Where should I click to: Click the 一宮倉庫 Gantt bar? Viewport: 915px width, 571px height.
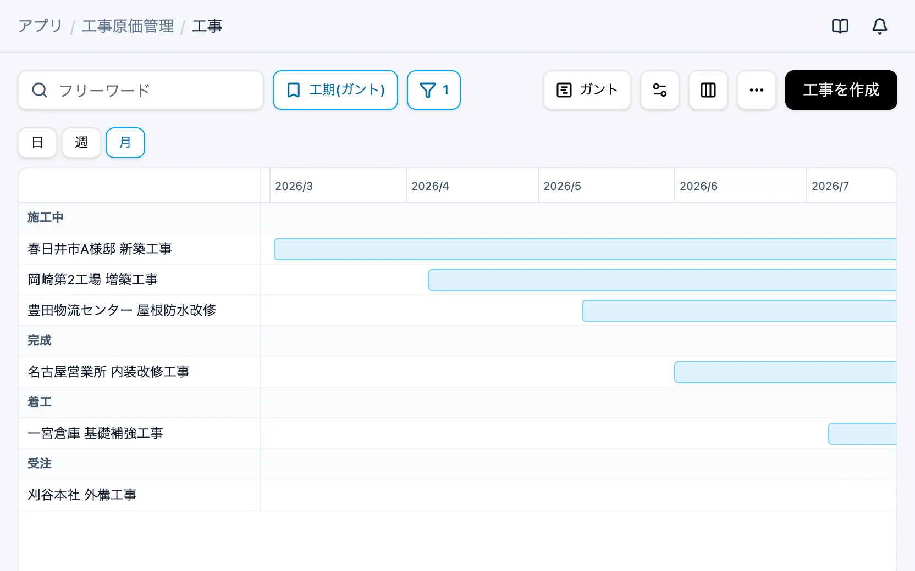tap(862, 434)
